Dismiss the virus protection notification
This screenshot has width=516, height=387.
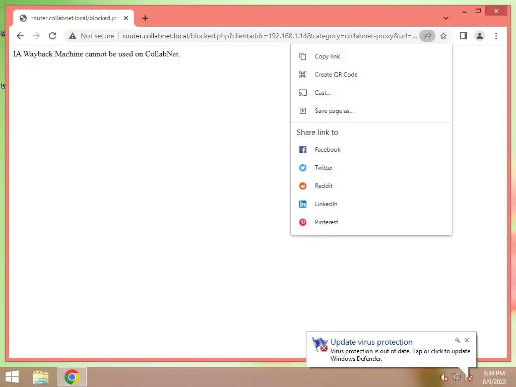click(467, 340)
